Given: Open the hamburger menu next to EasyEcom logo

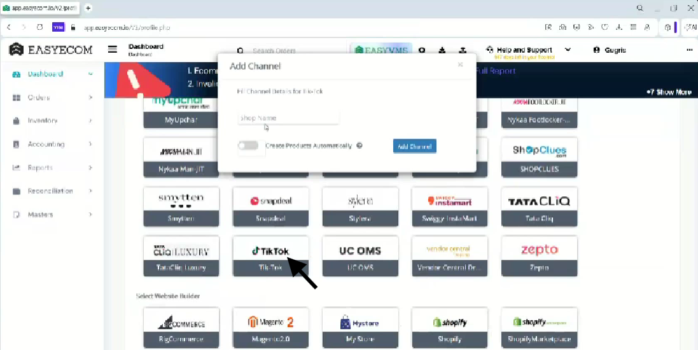Looking at the screenshot, I should 113,50.
